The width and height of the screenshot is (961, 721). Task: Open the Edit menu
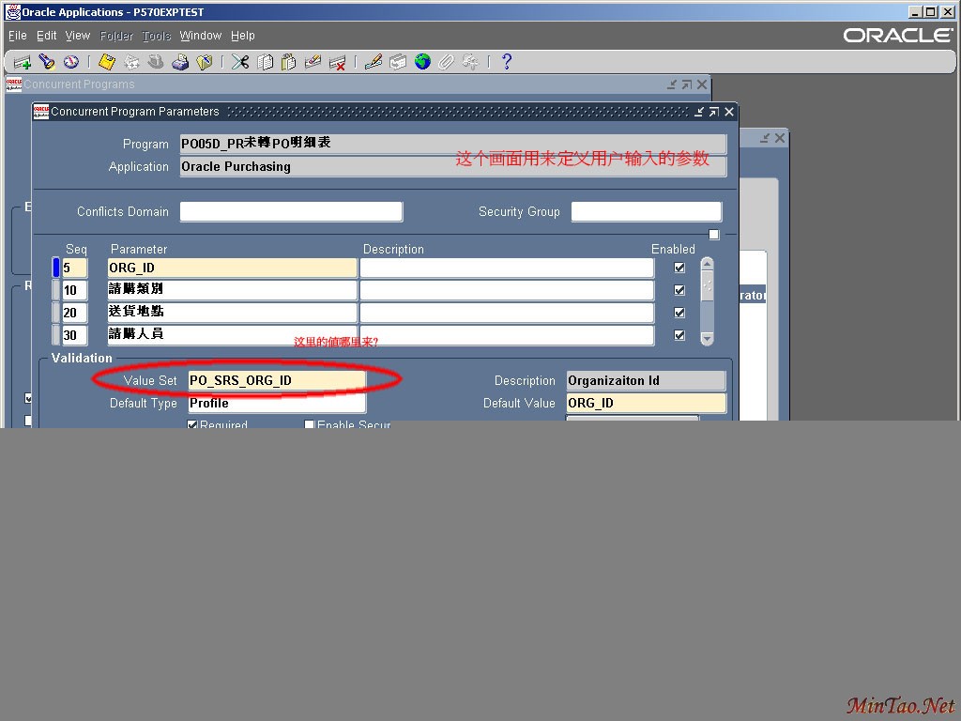tap(46, 36)
